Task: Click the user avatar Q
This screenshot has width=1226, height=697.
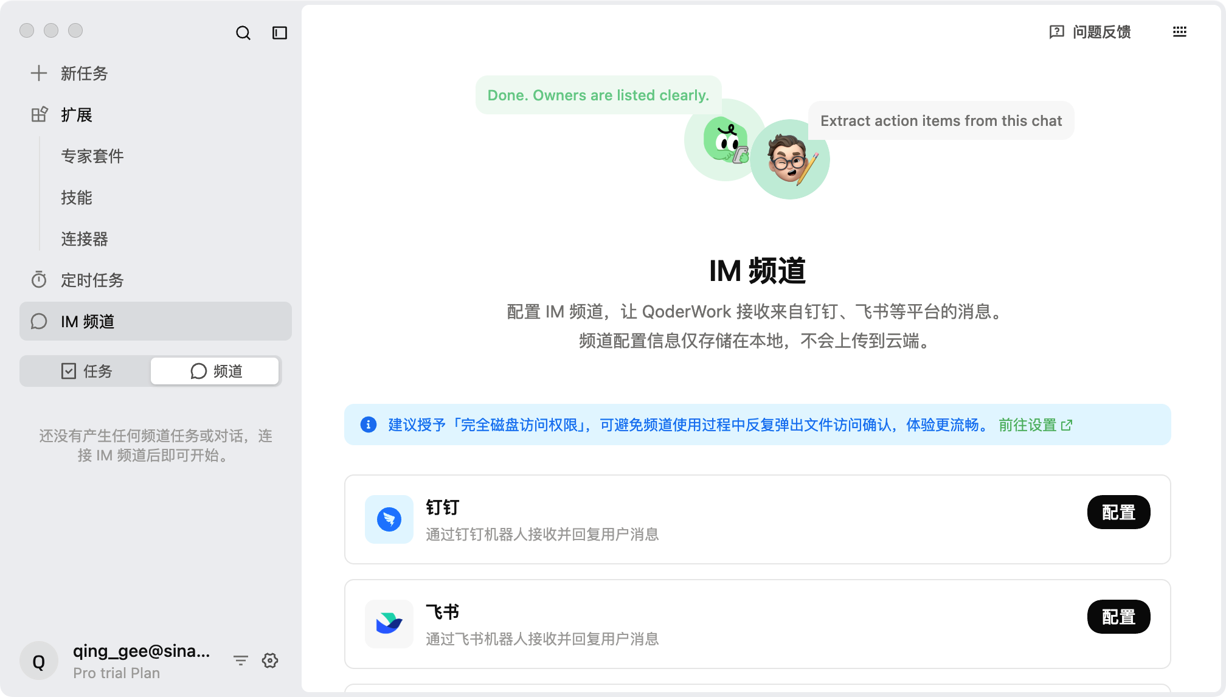Action: pos(39,661)
